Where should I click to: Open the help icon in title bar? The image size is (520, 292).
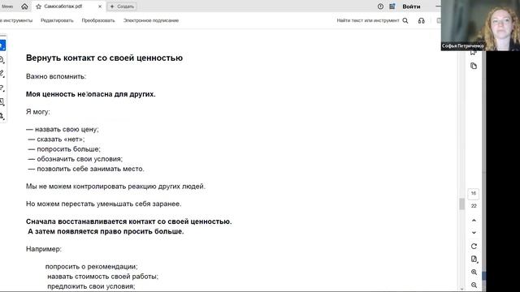(x=380, y=6)
